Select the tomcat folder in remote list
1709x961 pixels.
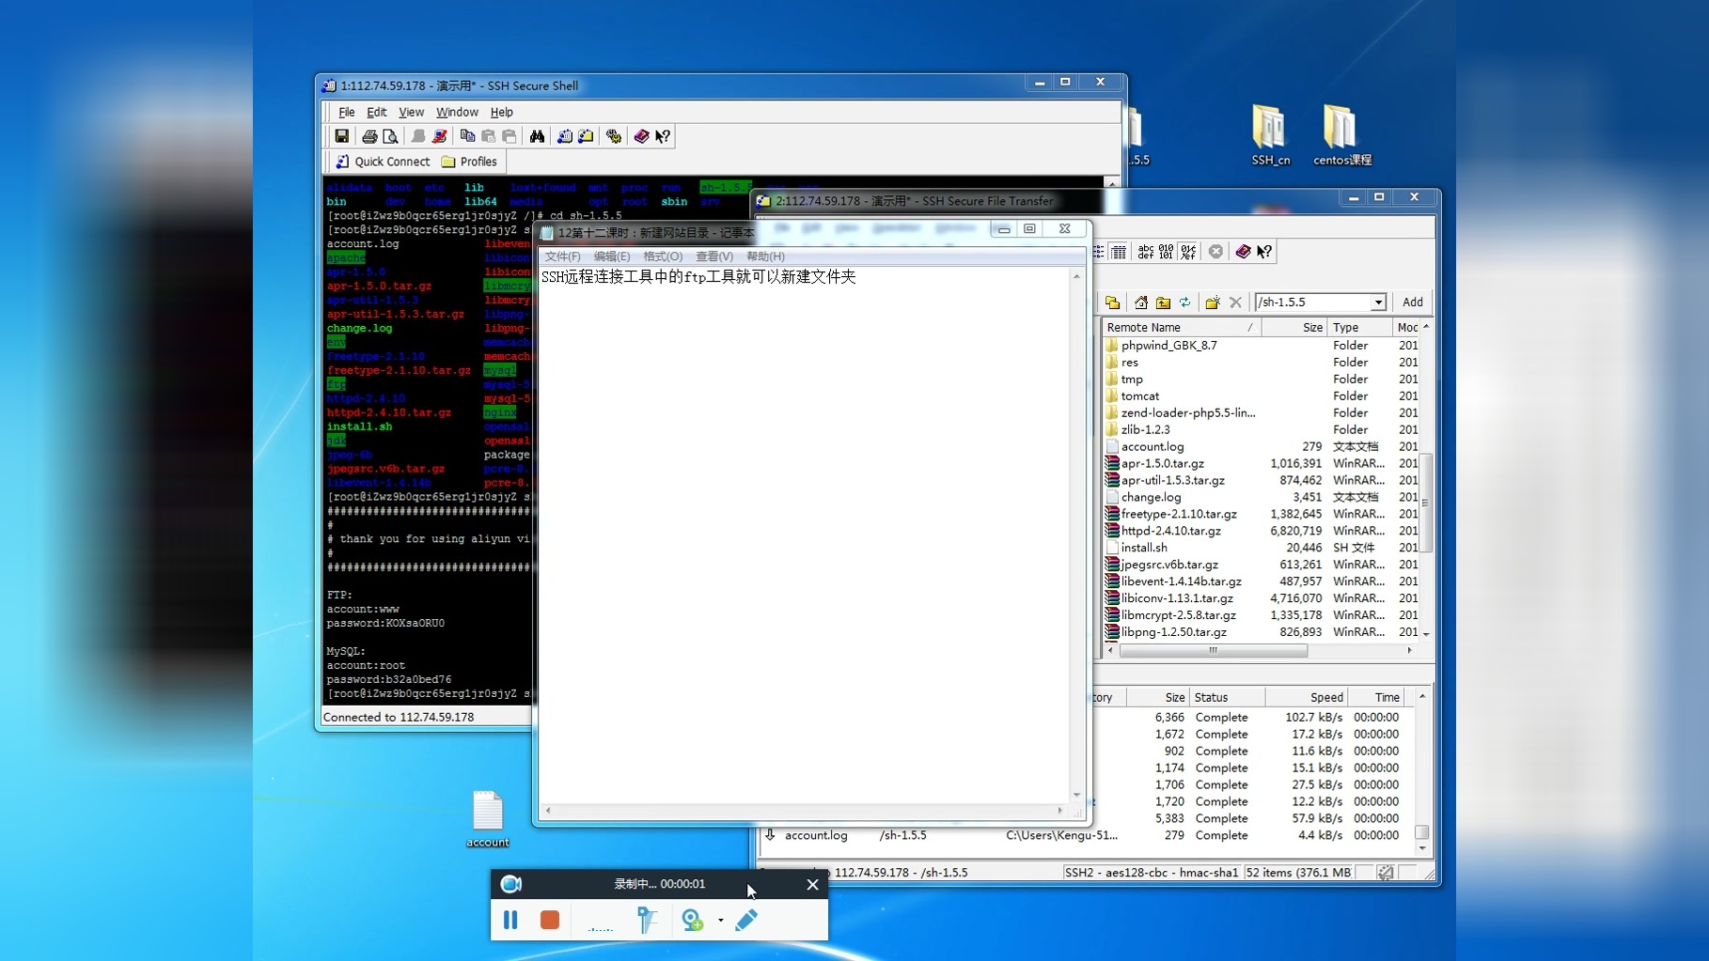tap(1139, 396)
